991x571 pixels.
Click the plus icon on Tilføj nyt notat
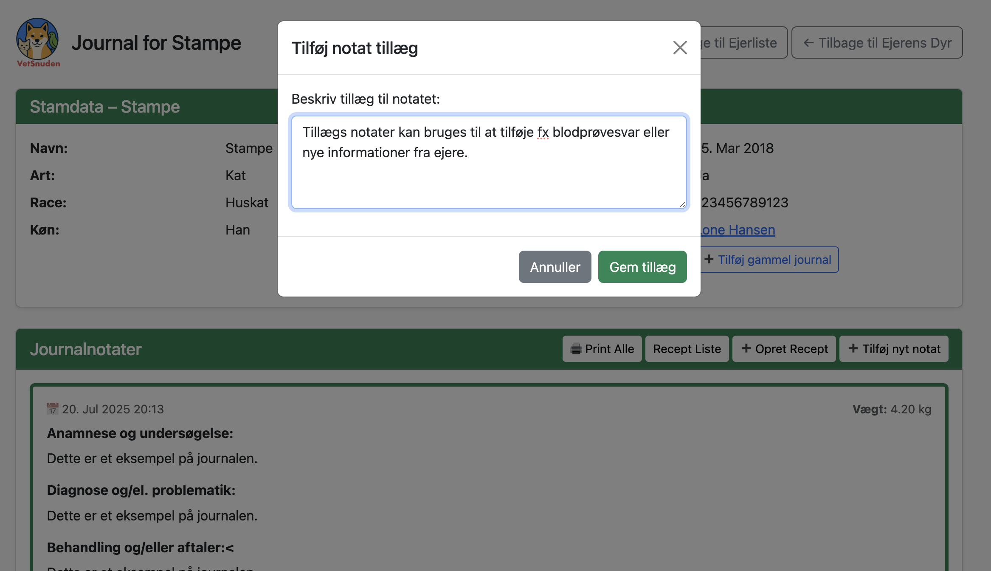point(853,348)
